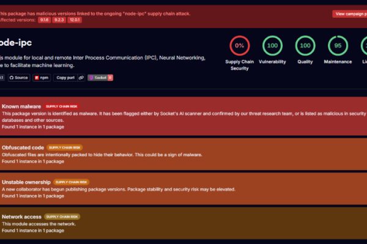Click 'Found 1 instance' under Known malware

[33, 127]
